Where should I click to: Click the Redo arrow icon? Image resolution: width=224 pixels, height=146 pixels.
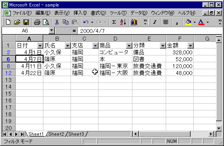click(x=99, y=22)
